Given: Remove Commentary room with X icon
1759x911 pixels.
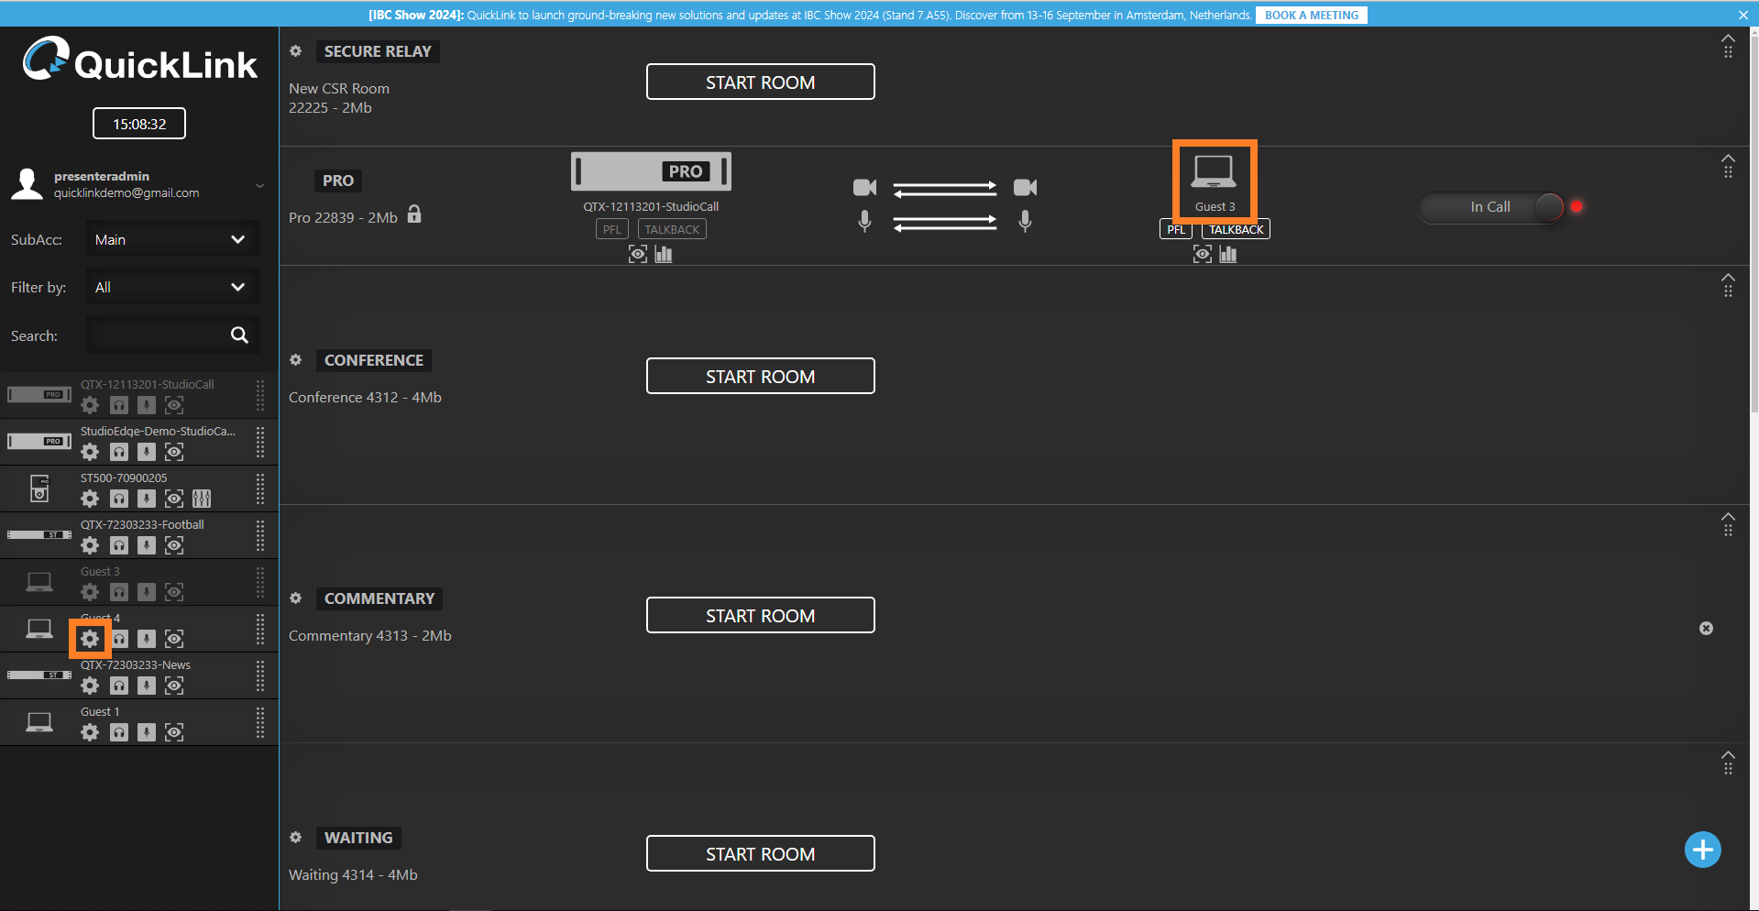Looking at the screenshot, I should click(1706, 629).
